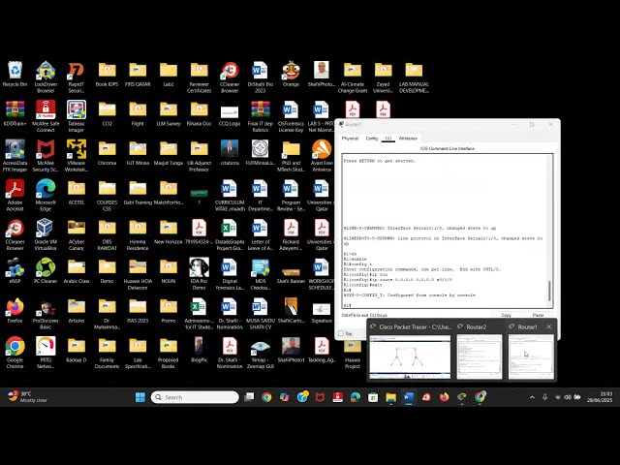Open the eNSP desktop shortcut
The image size is (620, 465).
point(15,271)
